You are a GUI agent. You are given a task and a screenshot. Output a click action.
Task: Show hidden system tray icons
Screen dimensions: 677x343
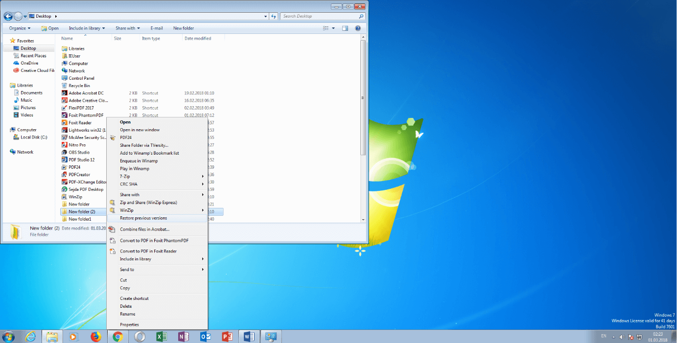pyautogui.click(x=613, y=337)
